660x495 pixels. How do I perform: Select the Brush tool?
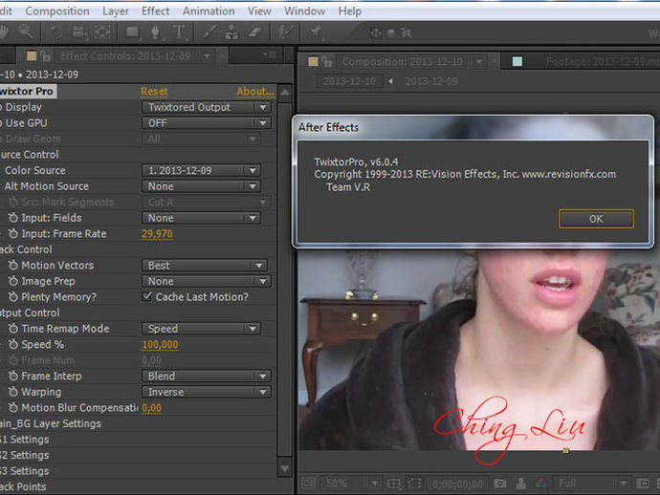tap(209, 32)
